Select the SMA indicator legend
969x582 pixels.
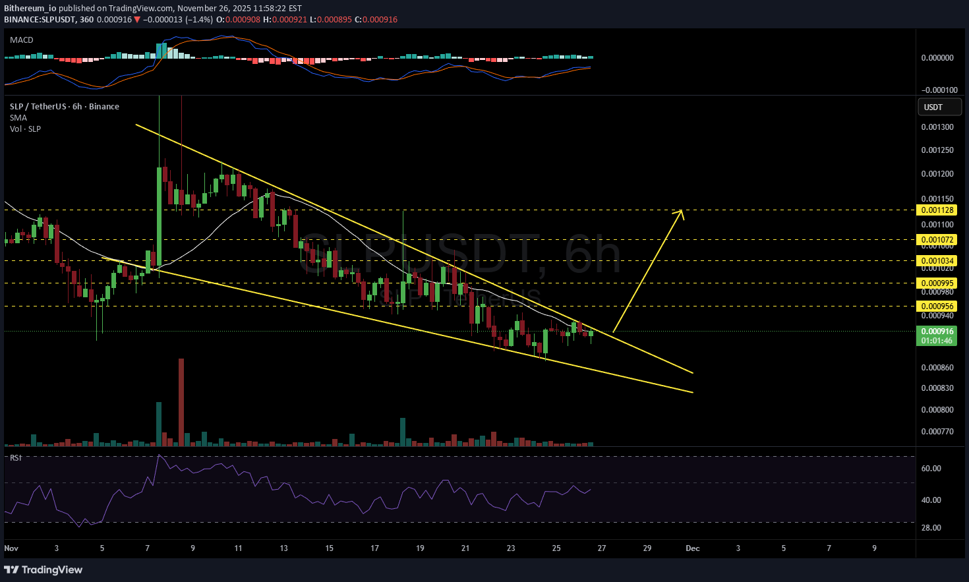tap(18, 118)
